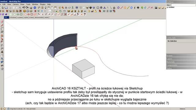Click the question mark help icon
This screenshot has width=196, height=110.
85,14
